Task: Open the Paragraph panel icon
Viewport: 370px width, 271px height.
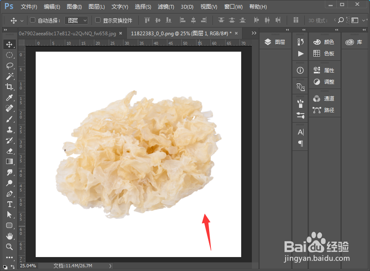Action: click(x=300, y=143)
